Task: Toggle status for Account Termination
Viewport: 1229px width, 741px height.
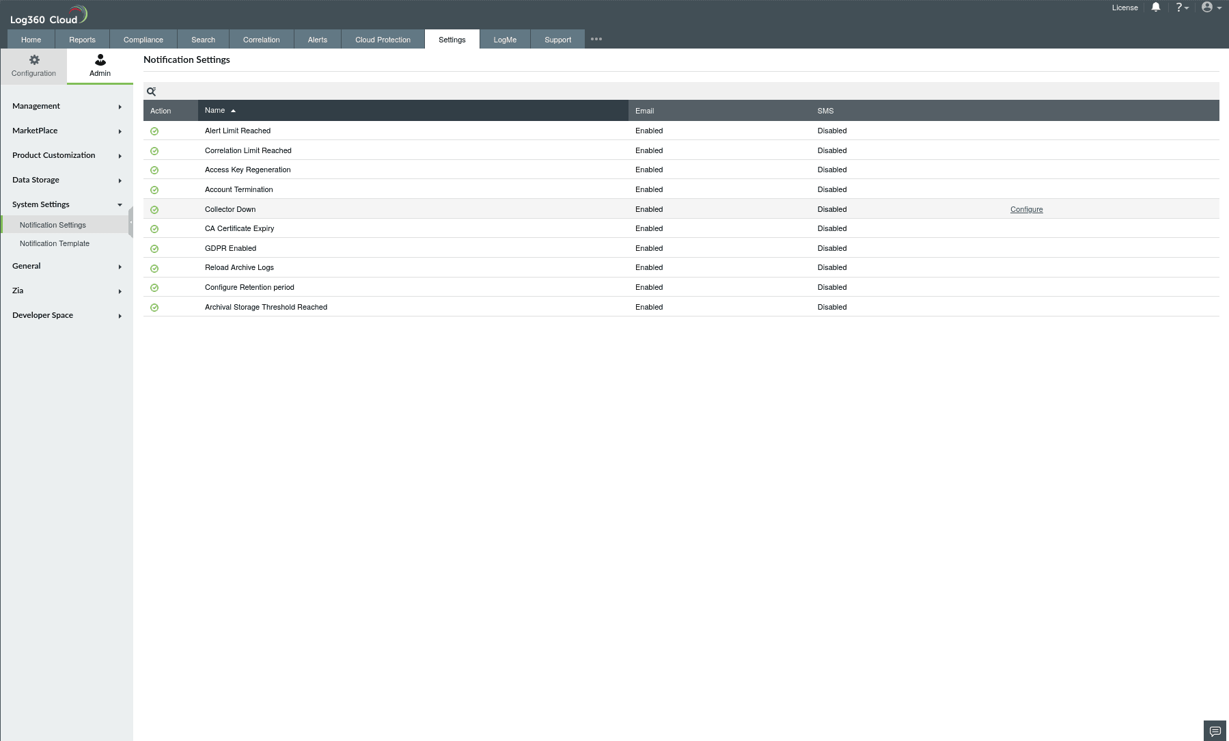Action: point(154,190)
